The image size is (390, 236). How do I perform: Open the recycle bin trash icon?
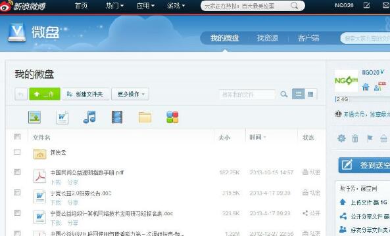pos(355,138)
